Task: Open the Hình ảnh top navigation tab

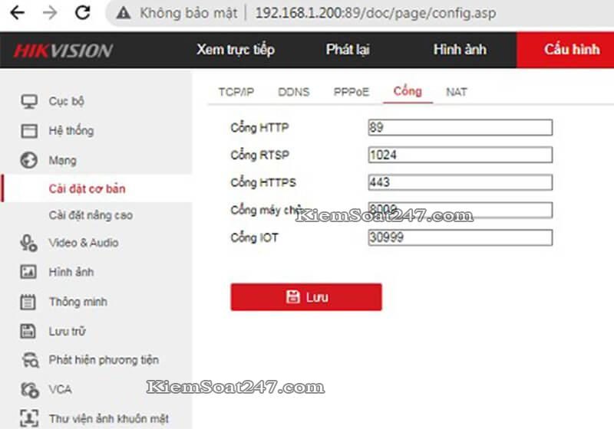Action: click(460, 50)
